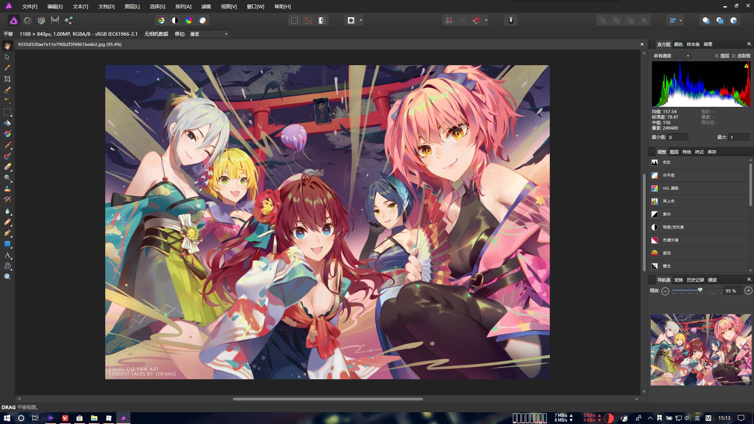The height and width of the screenshot is (424, 754).
Task: Open the 单位 像素 units dropdown
Action: [209, 34]
